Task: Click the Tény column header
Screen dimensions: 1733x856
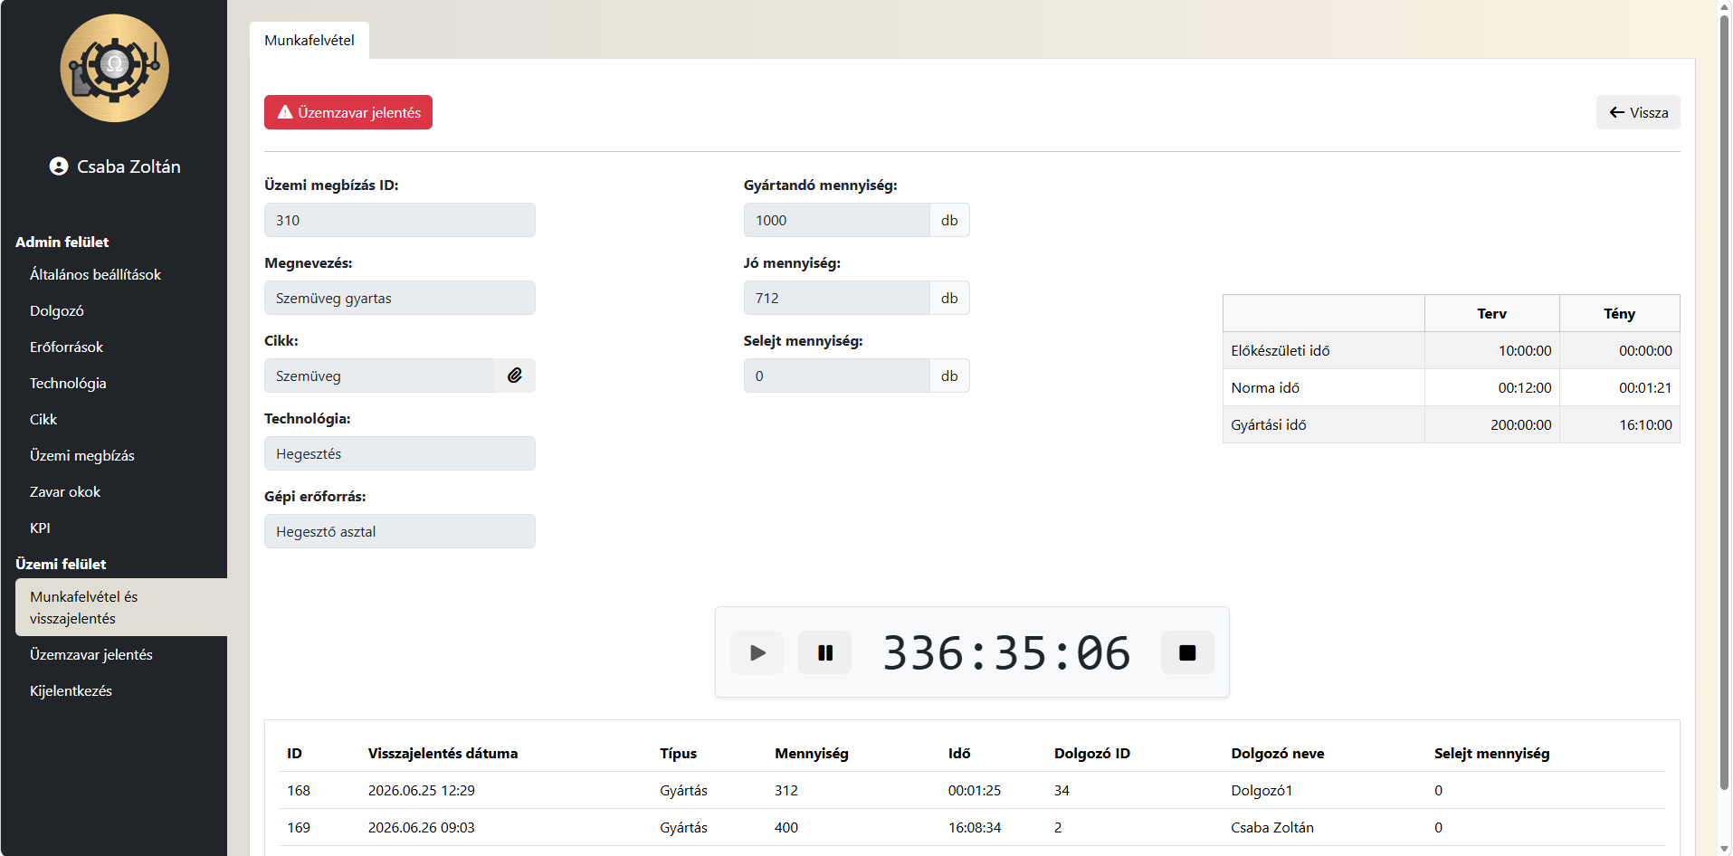Action: coord(1619,314)
